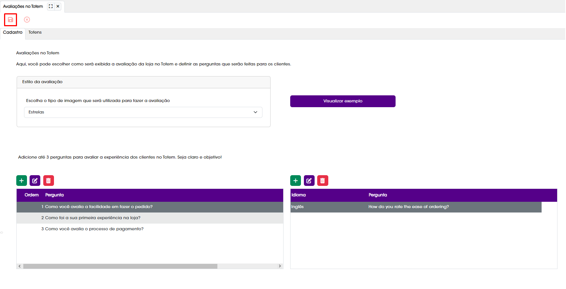
Task: Click the Estilo da avaliação panel header
Action: click(143, 82)
